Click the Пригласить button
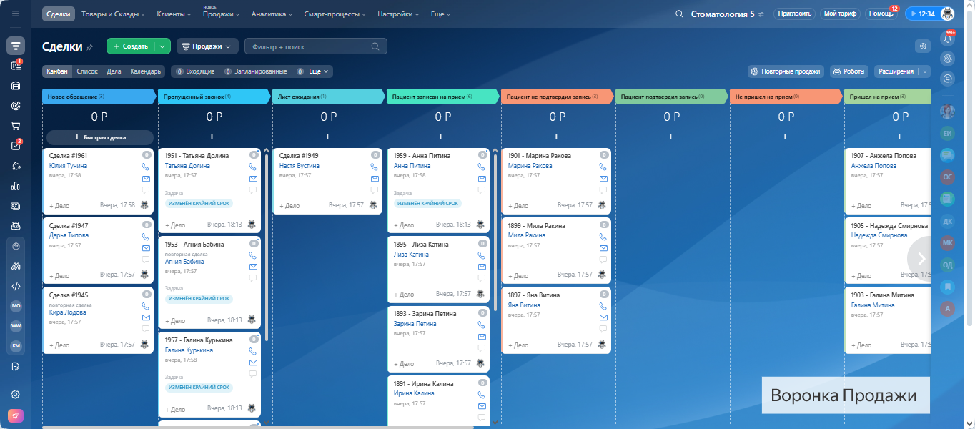 (x=794, y=14)
